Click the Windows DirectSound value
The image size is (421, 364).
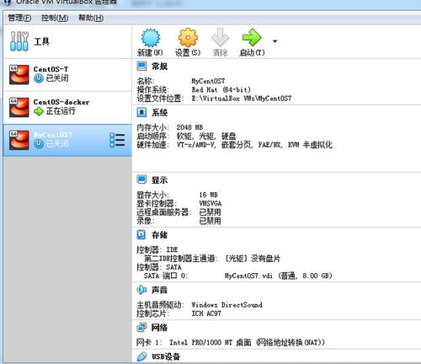(x=227, y=305)
